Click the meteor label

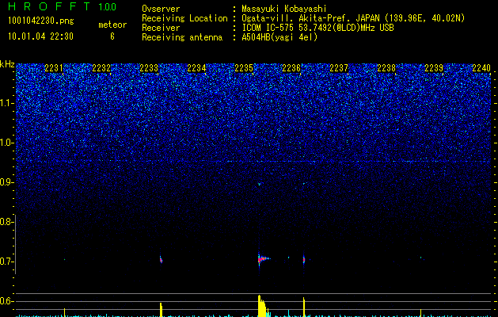[x=112, y=25]
